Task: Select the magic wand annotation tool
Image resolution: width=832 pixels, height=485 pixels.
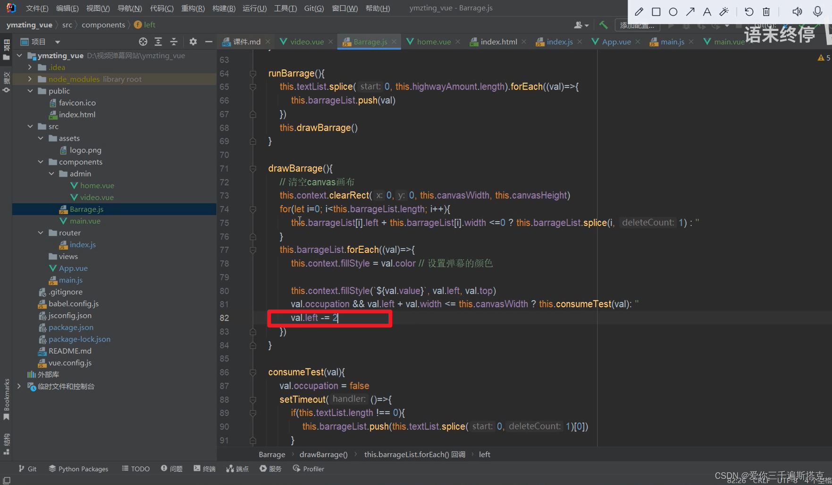Action: click(724, 12)
